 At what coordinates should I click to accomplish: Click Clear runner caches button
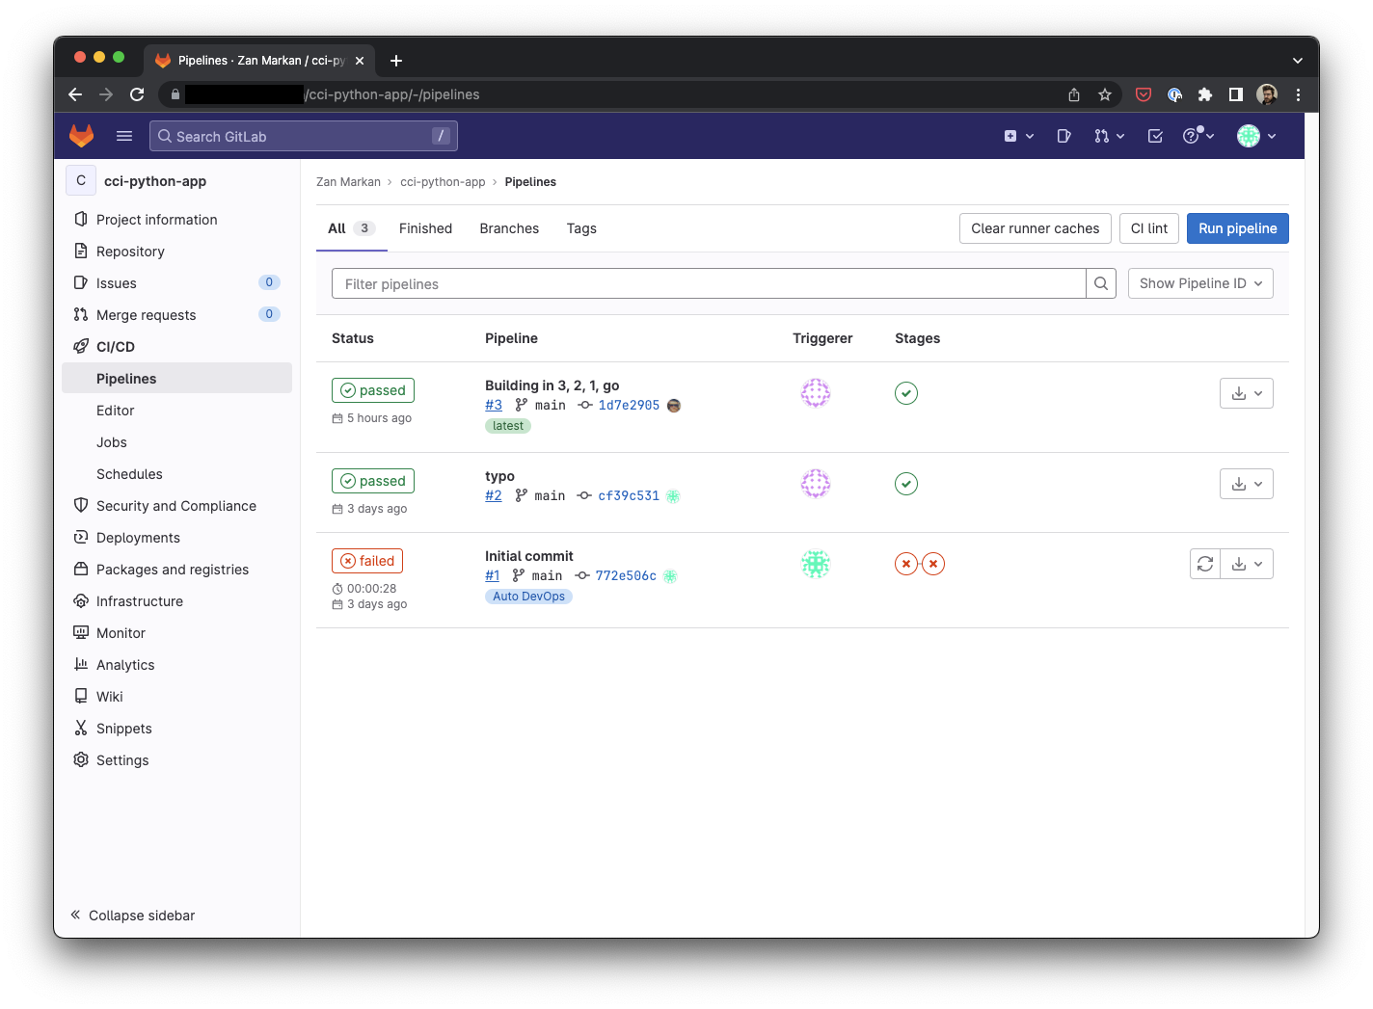coord(1036,228)
